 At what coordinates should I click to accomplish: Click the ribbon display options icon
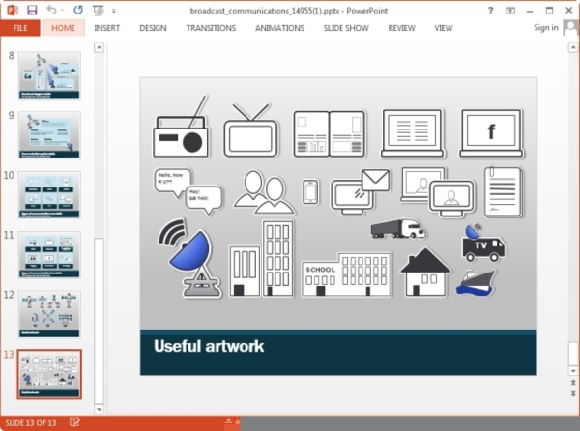[512, 10]
